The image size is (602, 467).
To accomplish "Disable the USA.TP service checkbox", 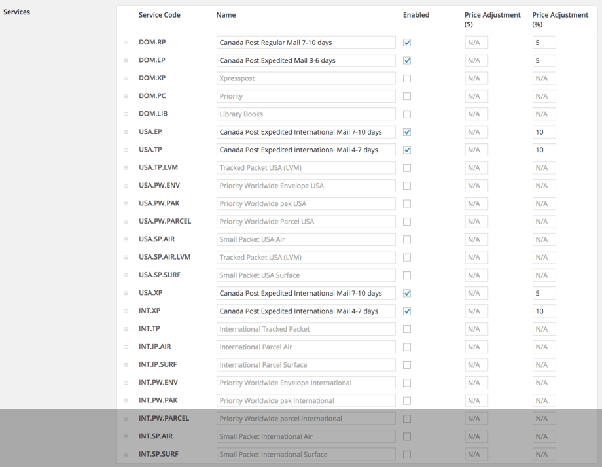I will [407, 150].
